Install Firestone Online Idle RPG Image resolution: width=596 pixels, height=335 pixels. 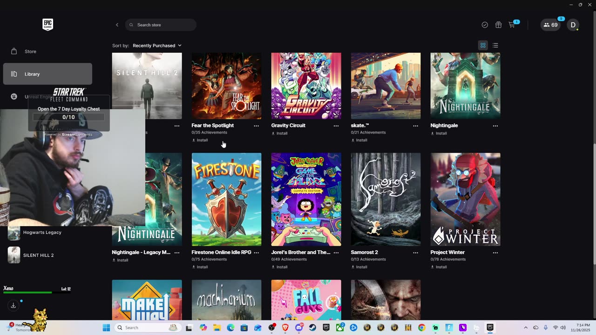click(x=200, y=267)
